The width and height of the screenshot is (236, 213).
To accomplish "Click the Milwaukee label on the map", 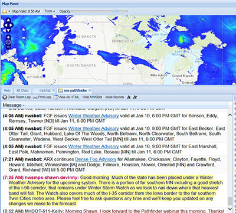I will [x=159, y=76].
